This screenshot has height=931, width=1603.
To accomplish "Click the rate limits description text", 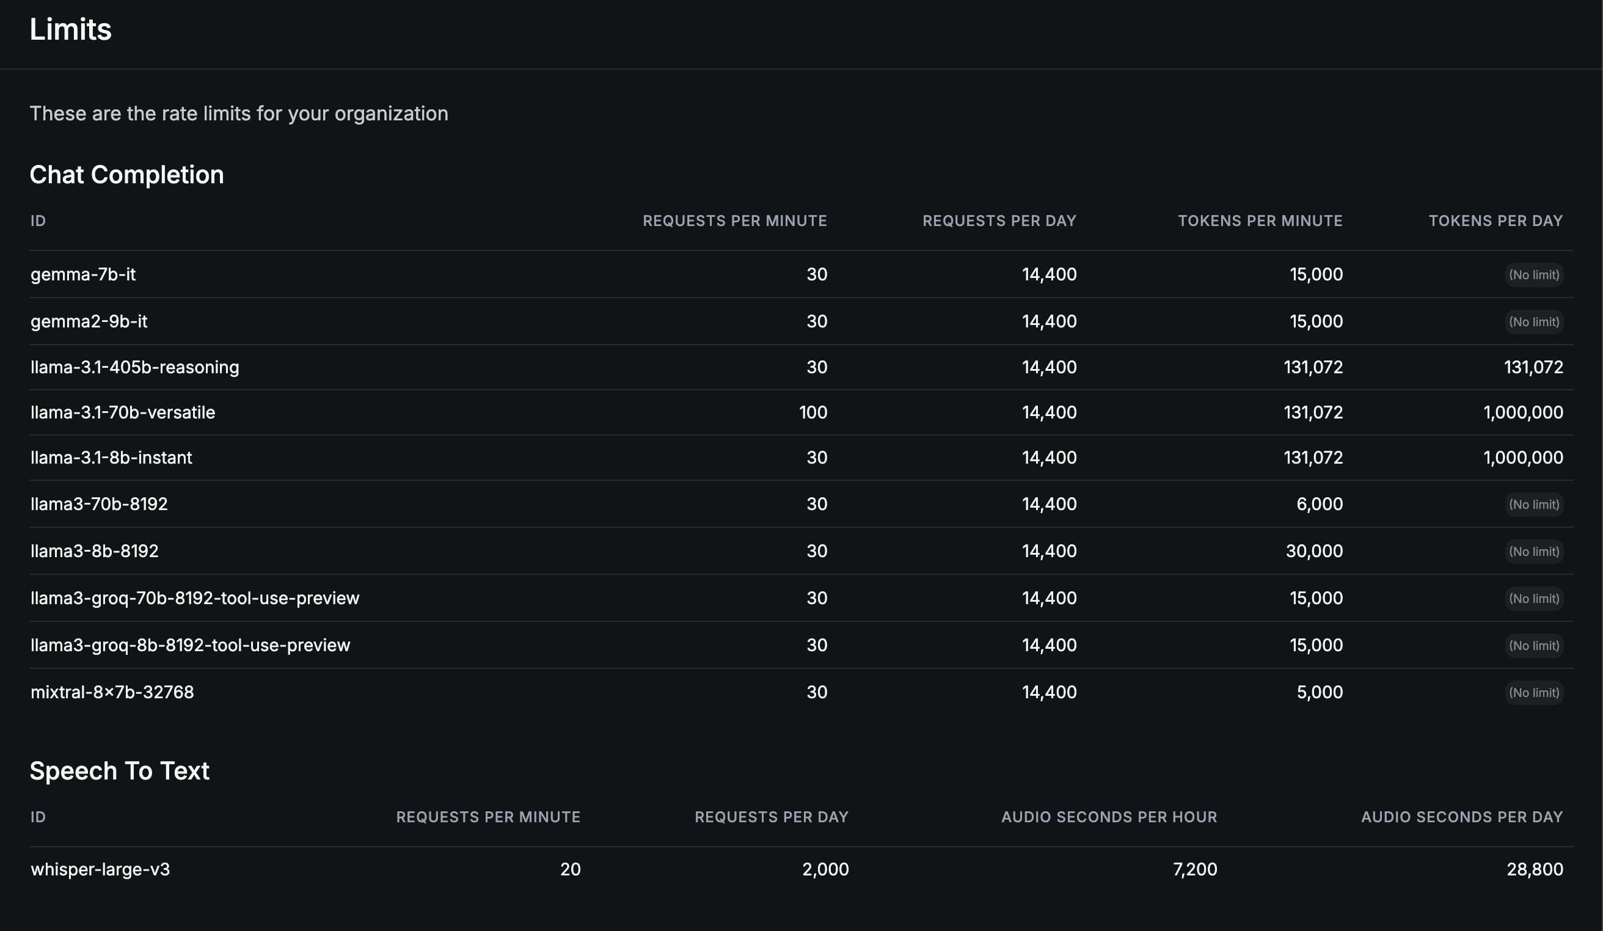I will coord(238,113).
